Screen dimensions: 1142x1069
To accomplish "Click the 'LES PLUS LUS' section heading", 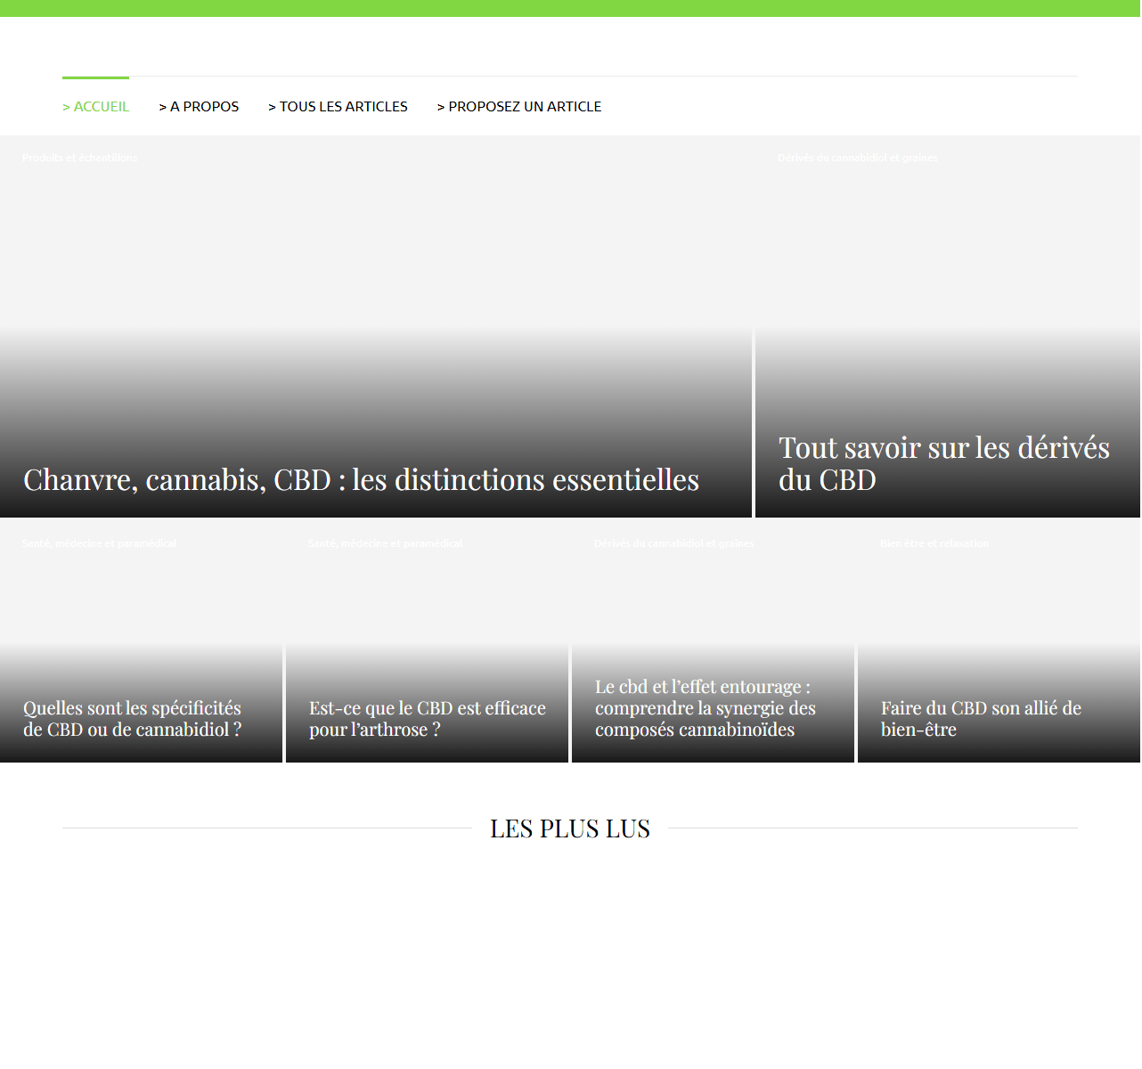I will coord(570,828).
